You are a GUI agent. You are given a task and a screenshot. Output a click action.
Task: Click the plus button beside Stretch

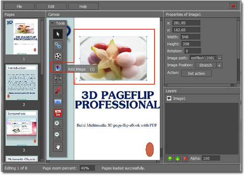coord(219,65)
